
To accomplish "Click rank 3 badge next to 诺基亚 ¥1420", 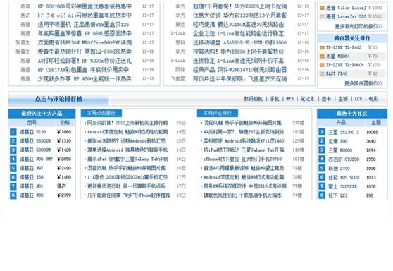I will pyautogui.click(x=13, y=150).
